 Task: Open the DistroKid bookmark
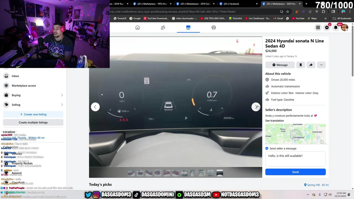pyautogui.click(x=236, y=19)
